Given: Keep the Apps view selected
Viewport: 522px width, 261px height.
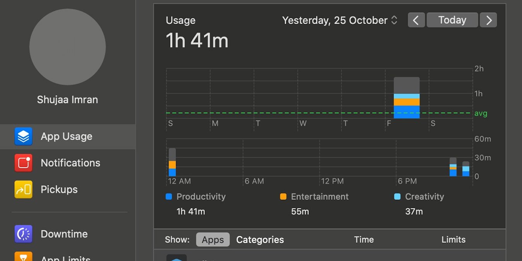Looking at the screenshot, I should tap(213, 239).
